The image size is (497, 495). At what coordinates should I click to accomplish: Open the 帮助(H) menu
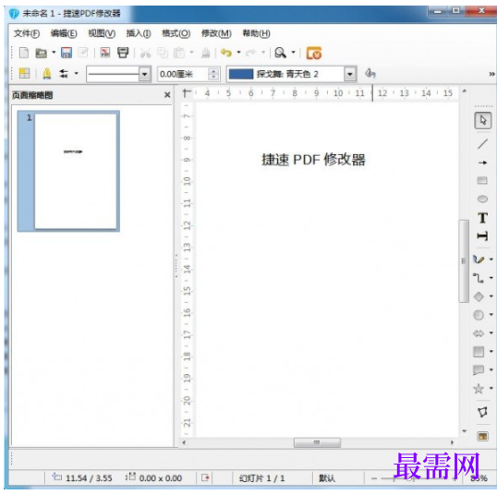pyautogui.click(x=256, y=33)
